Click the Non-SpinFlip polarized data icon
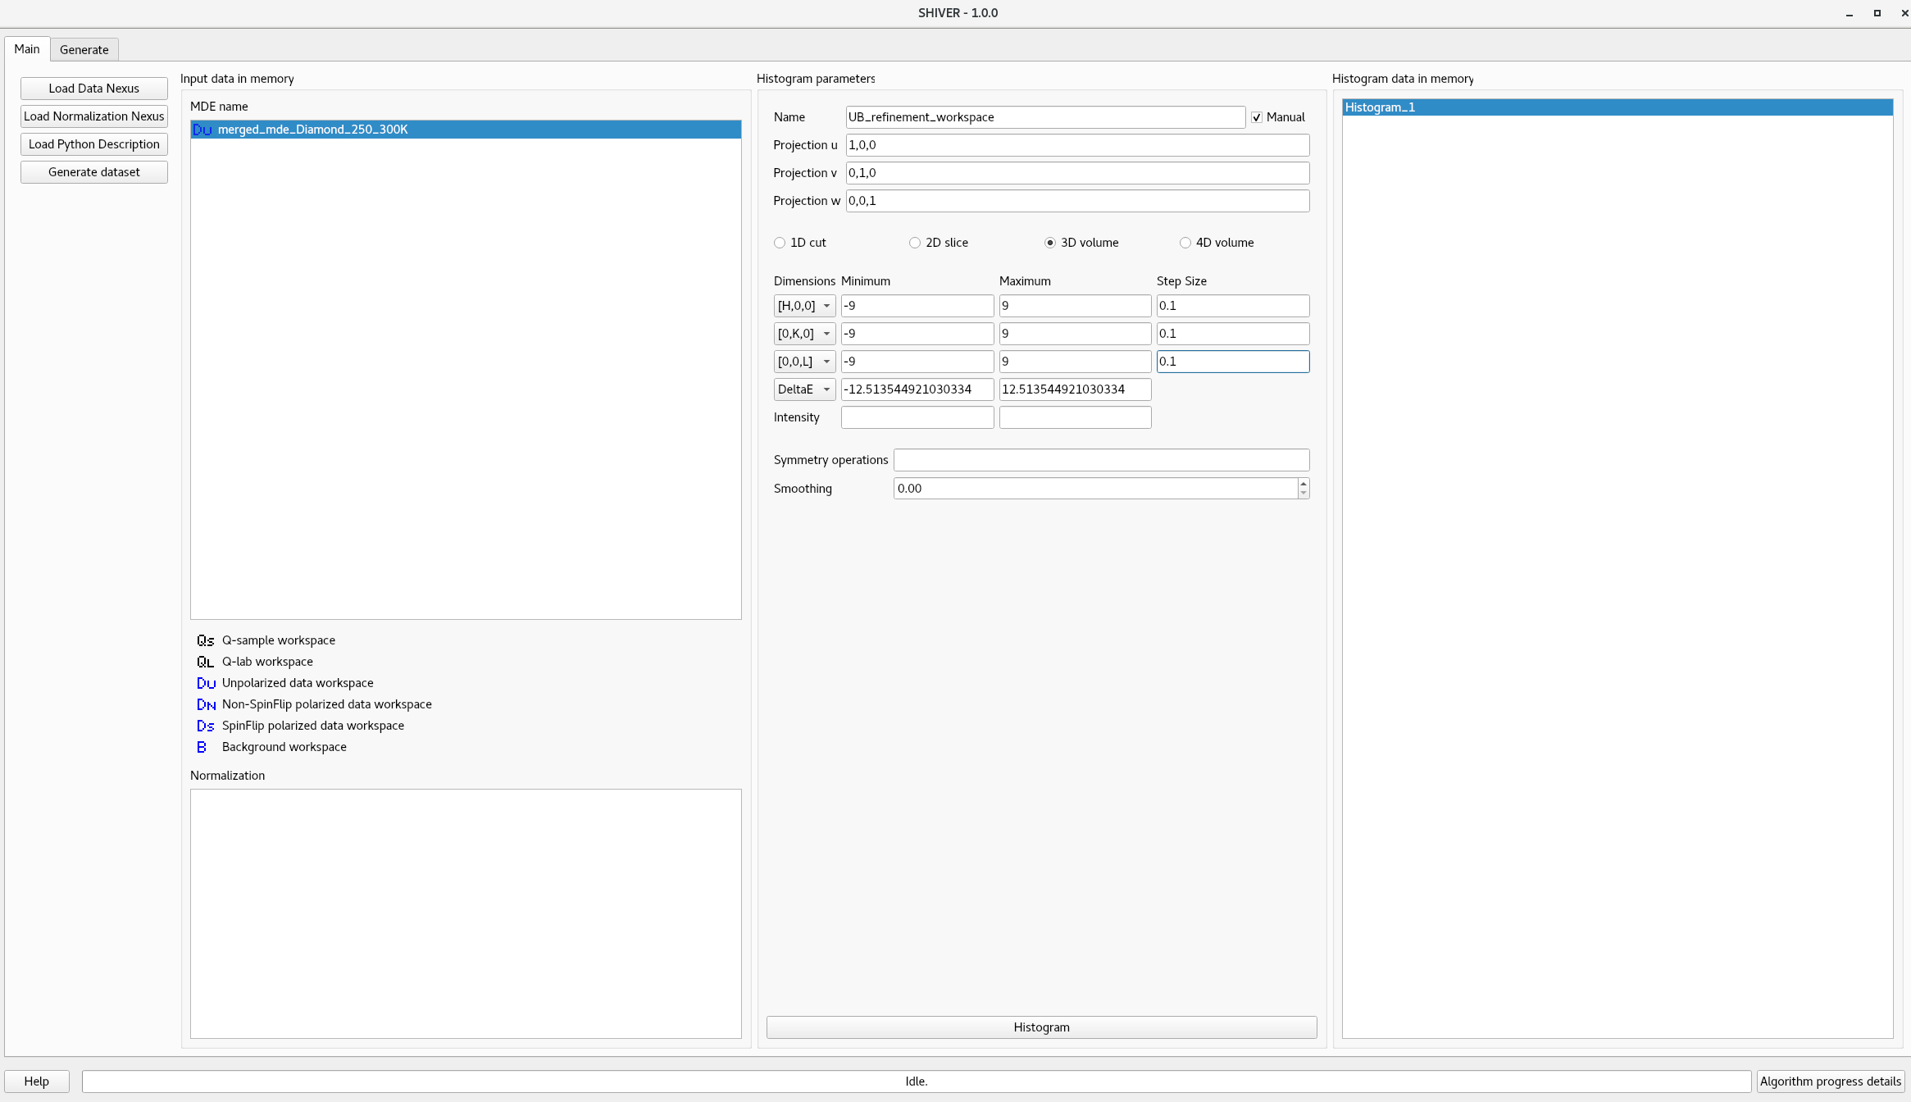 (204, 704)
